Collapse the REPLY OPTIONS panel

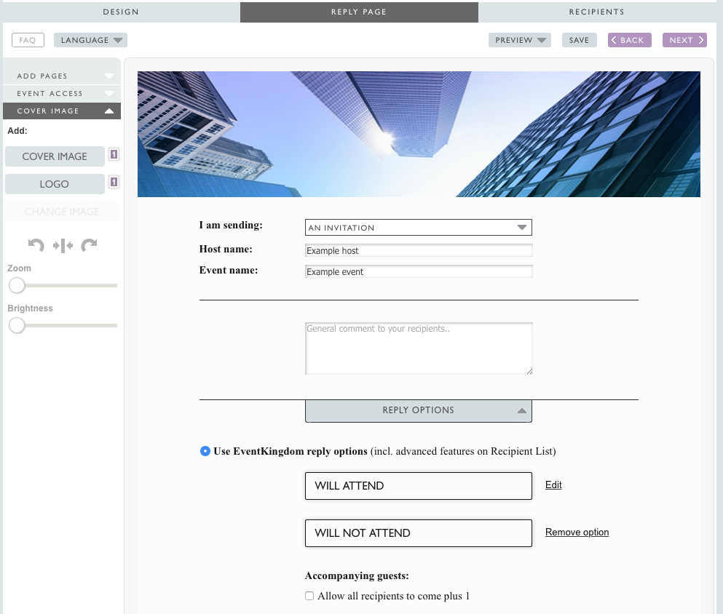pyautogui.click(x=418, y=410)
